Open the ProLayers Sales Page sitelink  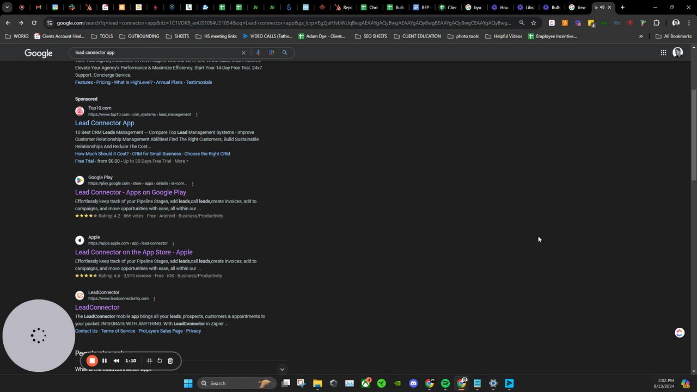coord(161,331)
